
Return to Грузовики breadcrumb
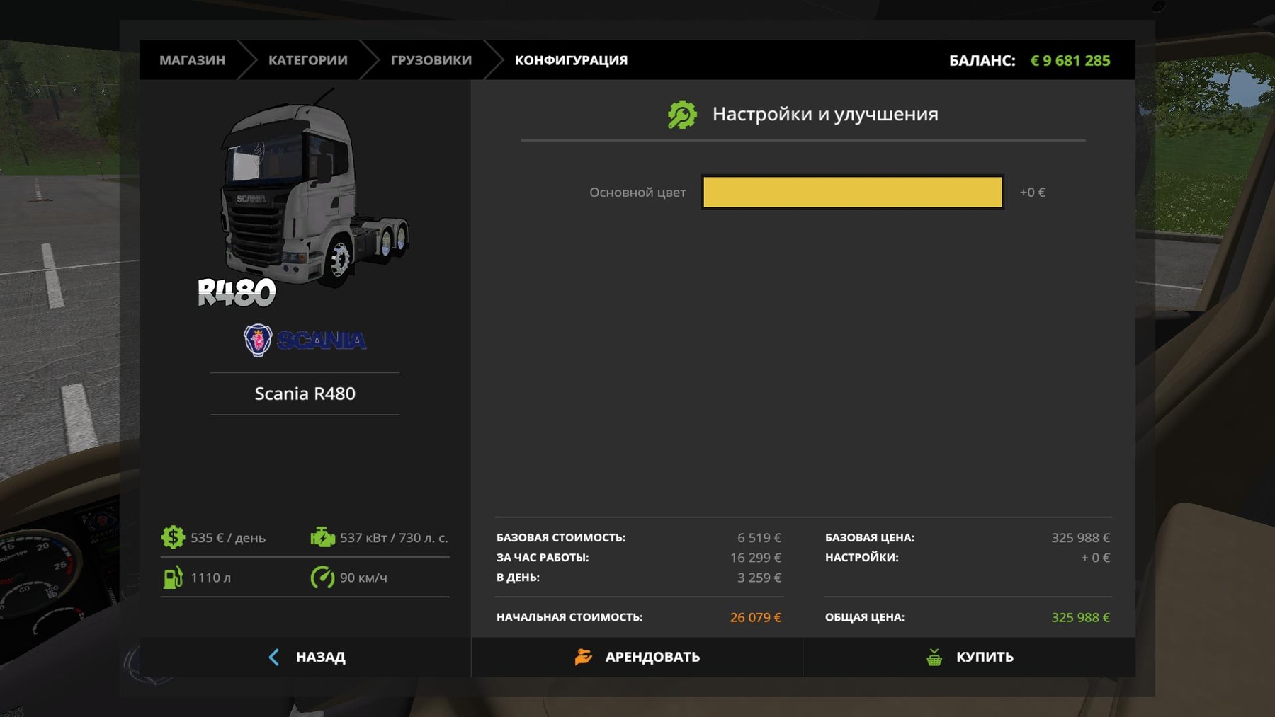pyautogui.click(x=431, y=60)
